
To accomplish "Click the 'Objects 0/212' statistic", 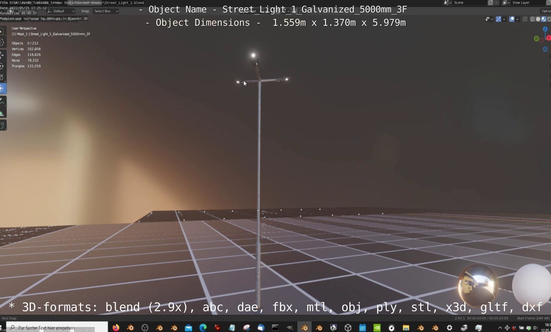I will tap(25, 43).
